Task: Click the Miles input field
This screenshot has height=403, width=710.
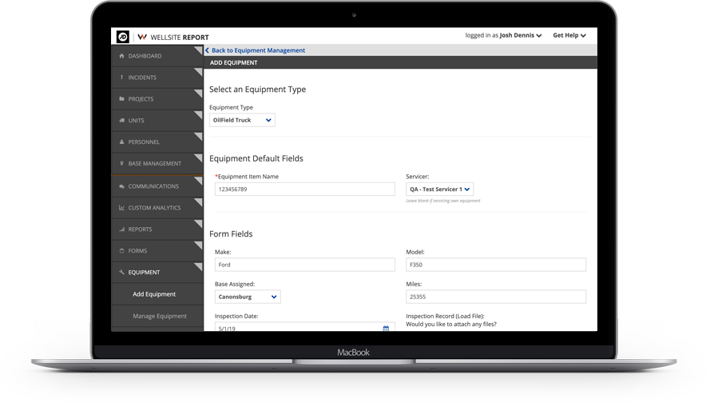Action: pos(495,297)
